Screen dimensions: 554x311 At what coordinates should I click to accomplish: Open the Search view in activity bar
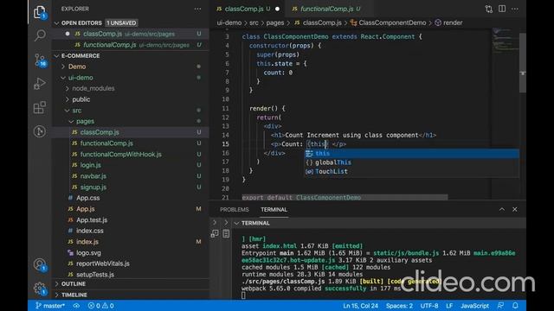point(40,35)
